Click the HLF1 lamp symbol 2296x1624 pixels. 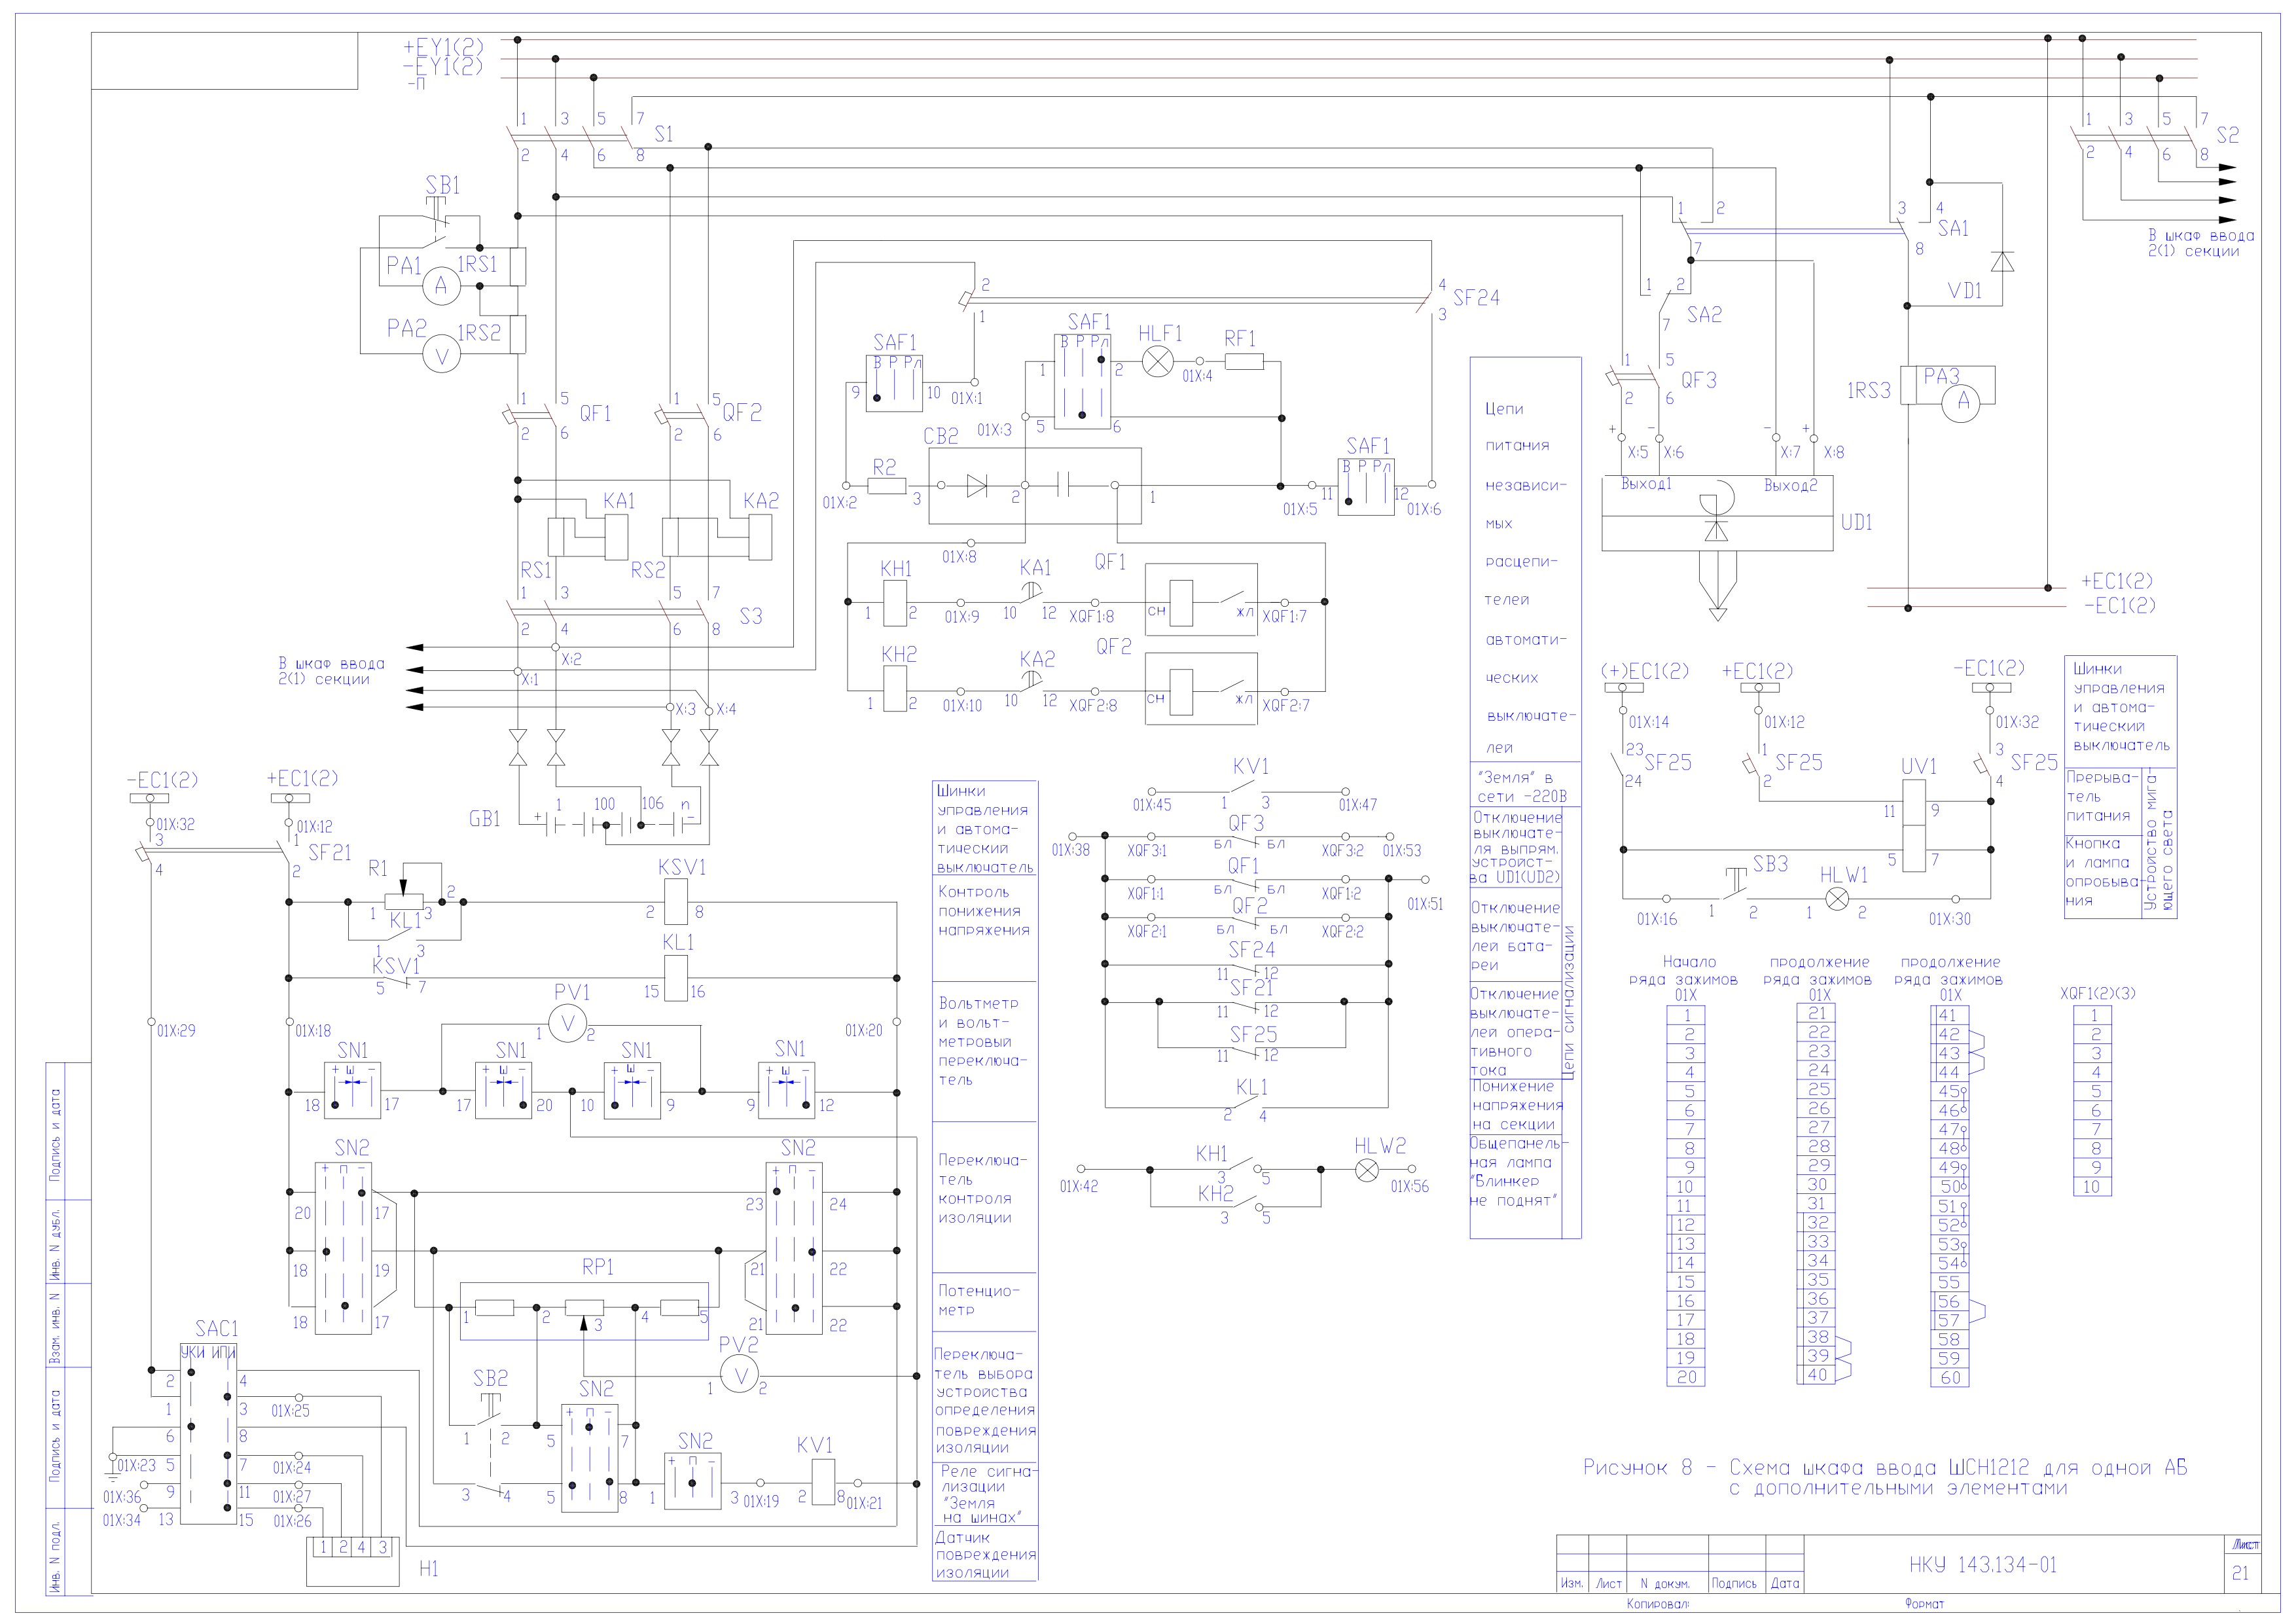point(1157,361)
